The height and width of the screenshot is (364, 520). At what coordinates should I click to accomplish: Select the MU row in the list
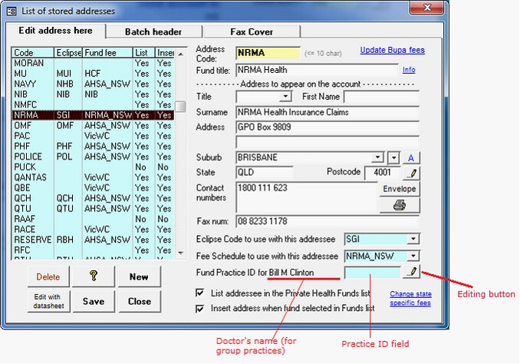tap(93, 74)
